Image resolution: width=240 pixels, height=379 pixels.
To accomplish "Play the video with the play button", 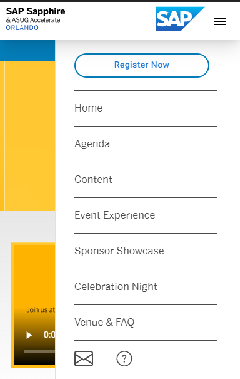I will pyautogui.click(x=29, y=335).
